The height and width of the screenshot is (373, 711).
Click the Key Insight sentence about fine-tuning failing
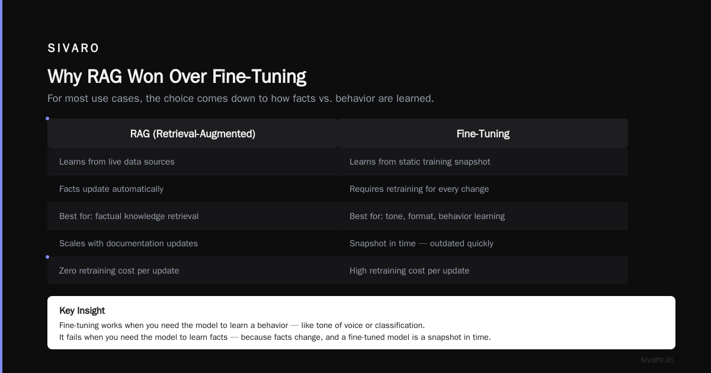pos(275,337)
